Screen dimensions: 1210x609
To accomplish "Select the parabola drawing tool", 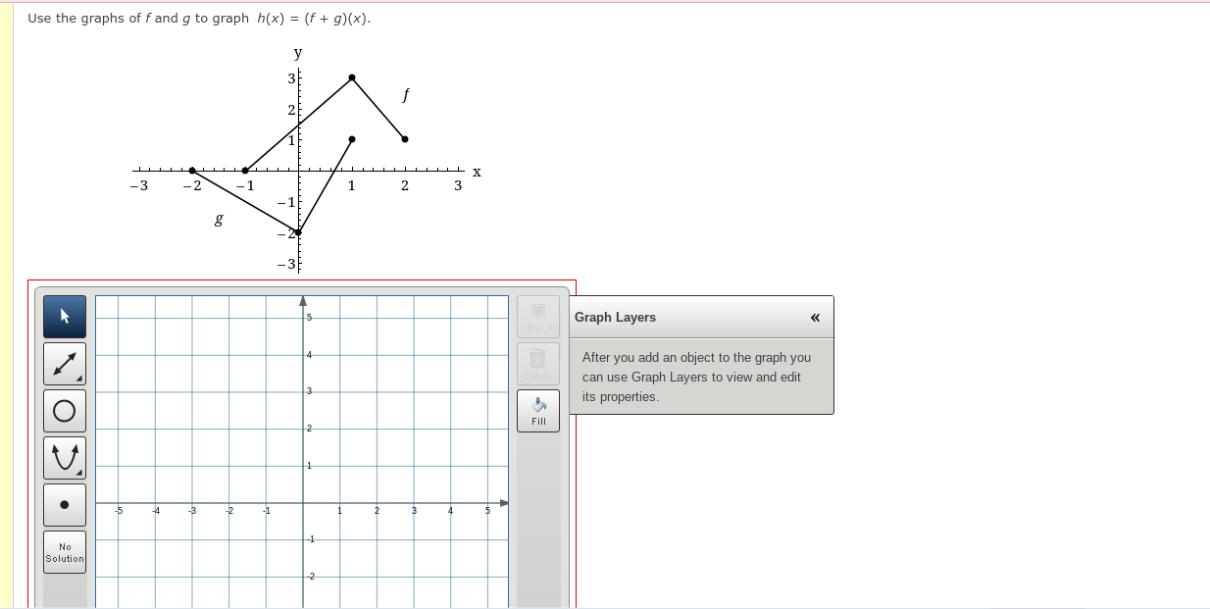I will [x=65, y=457].
